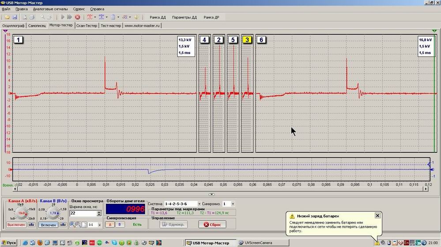This screenshot has width=441, height=247.
Task: Click the blank page icon near zoom
Action: click(84, 225)
